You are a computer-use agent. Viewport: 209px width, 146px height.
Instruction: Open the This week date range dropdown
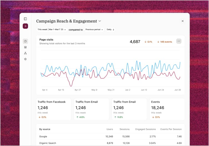pyautogui.click(x=52, y=30)
